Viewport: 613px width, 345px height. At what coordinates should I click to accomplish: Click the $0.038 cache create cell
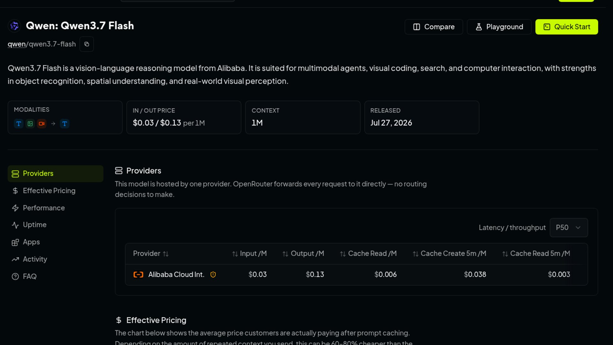click(x=475, y=274)
